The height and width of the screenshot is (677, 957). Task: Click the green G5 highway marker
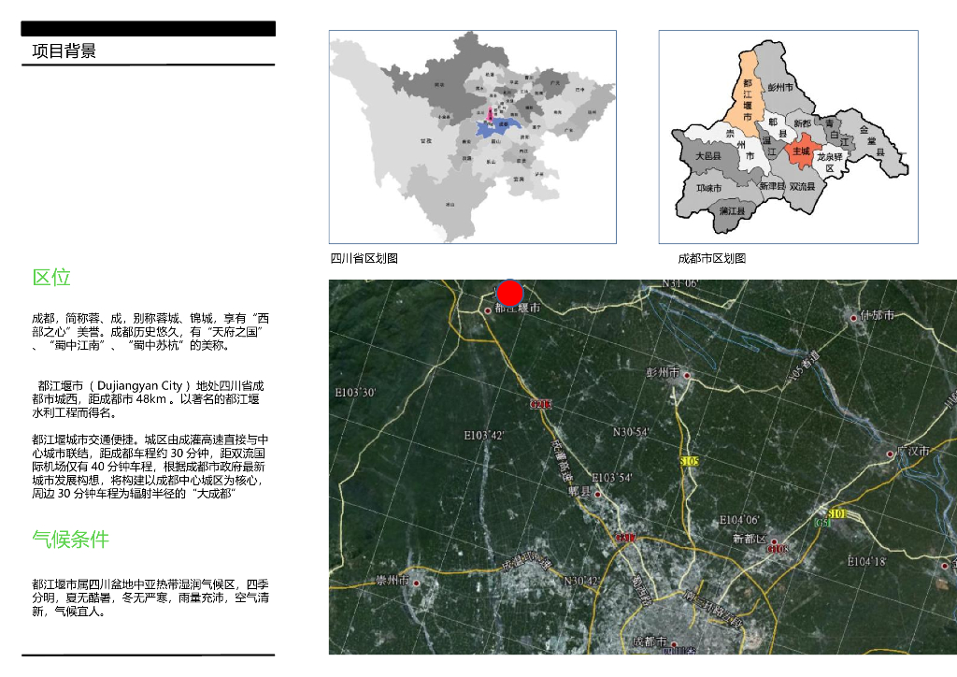[822, 523]
